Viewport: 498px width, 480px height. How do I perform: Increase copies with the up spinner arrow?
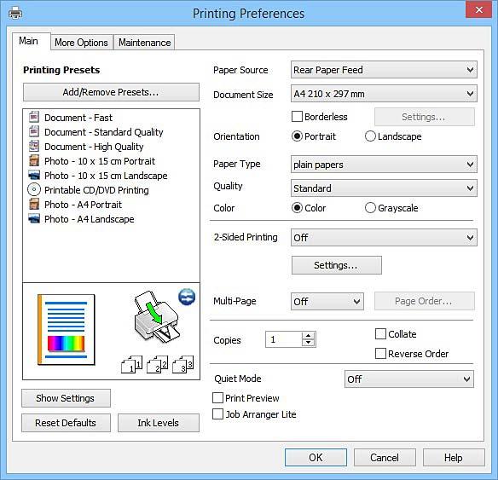click(x=308, y=336)
